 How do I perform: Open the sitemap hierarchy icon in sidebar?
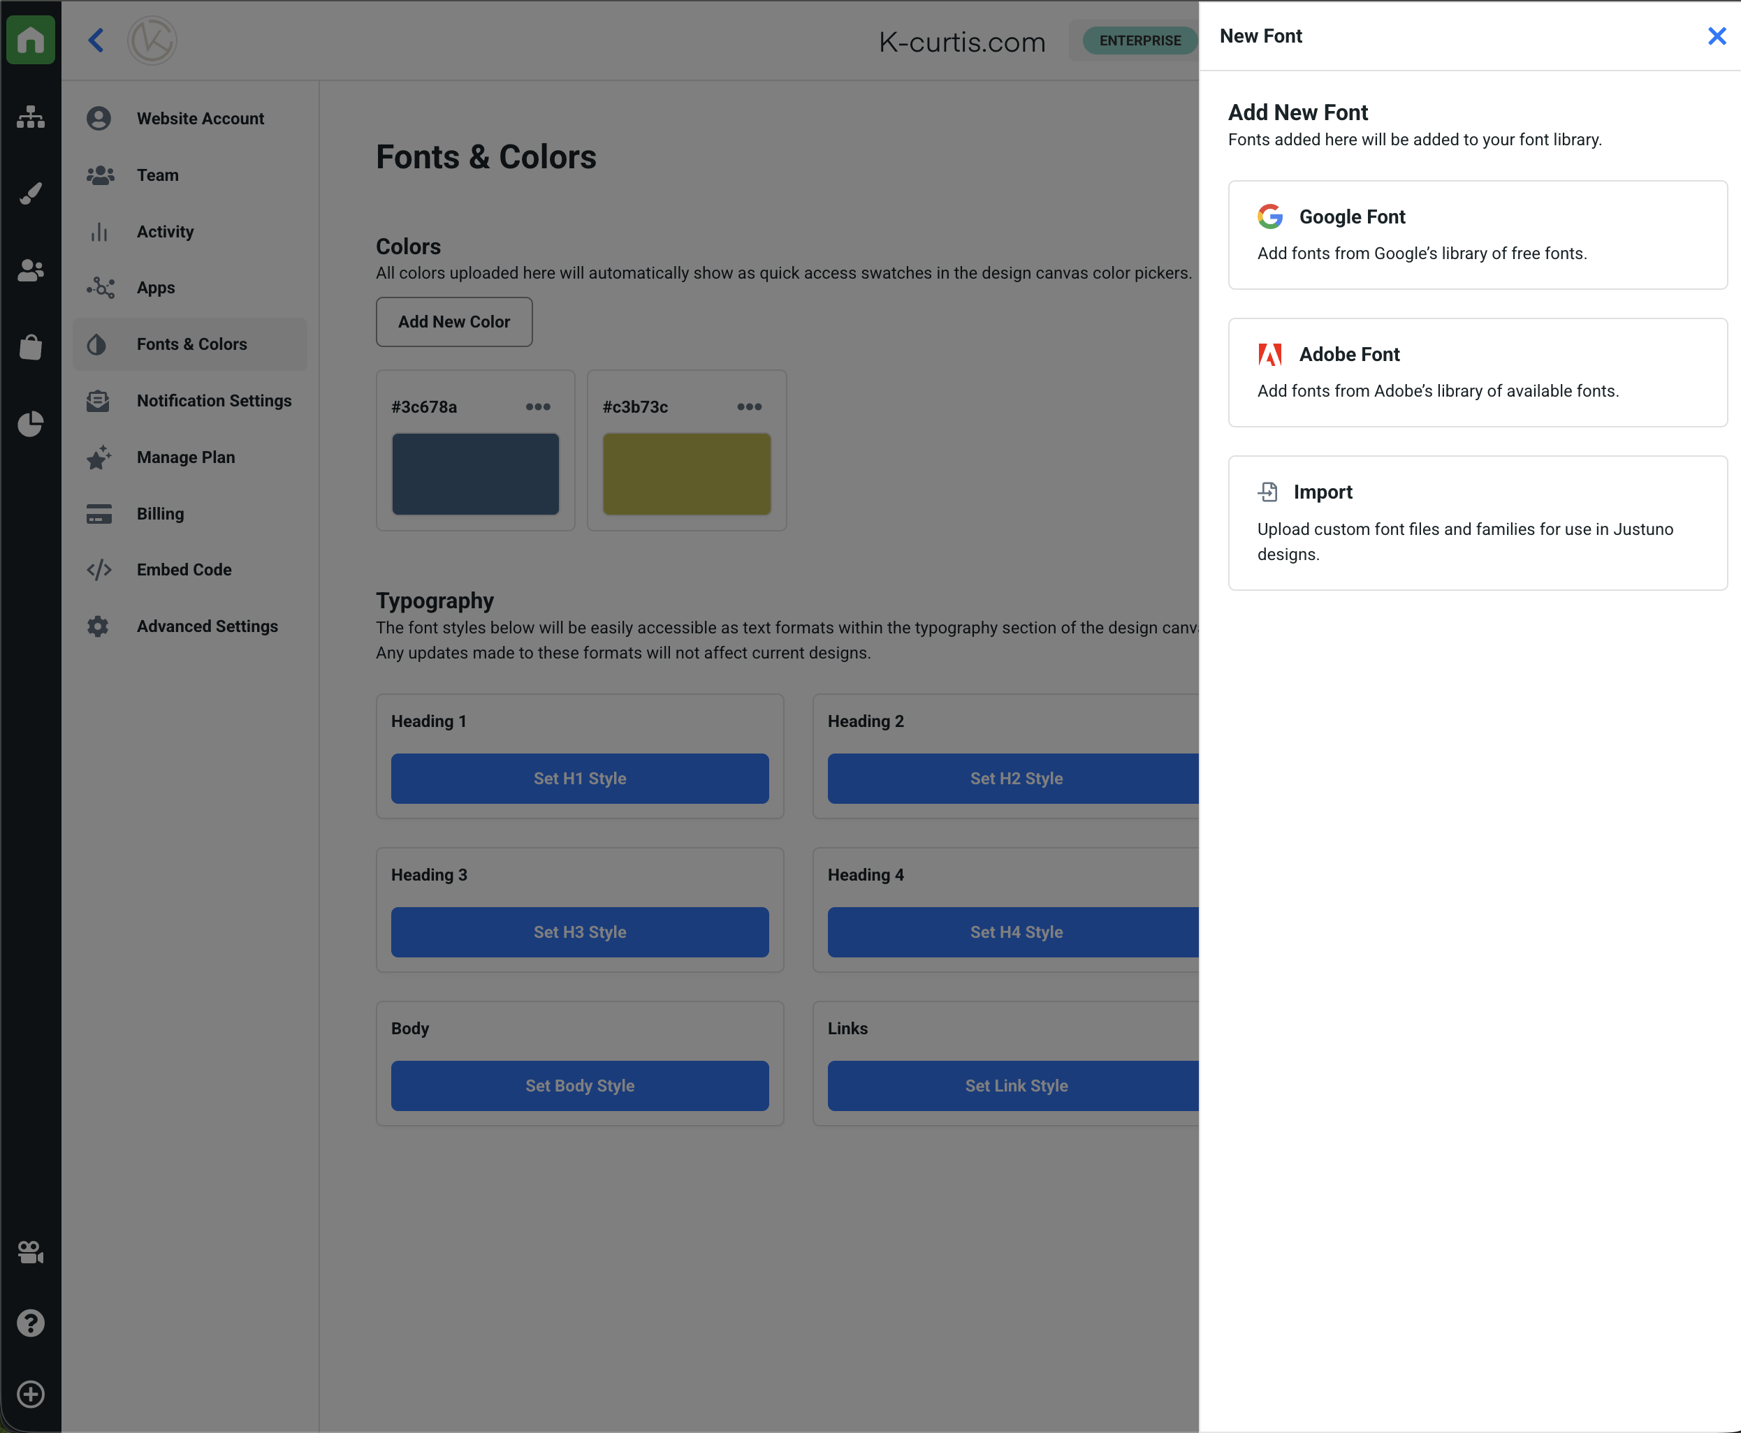[x=31, y=117]
